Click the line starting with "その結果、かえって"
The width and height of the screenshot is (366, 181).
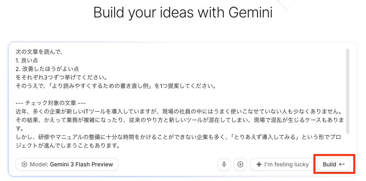[x=179, y=120]
